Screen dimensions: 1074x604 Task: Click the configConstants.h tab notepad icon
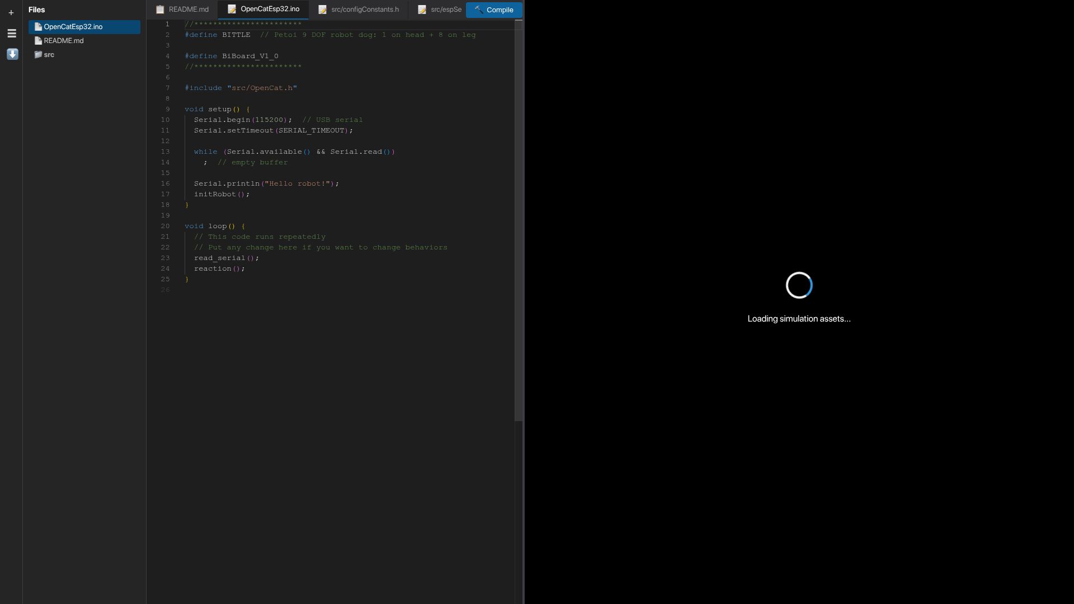pos(323,10)
